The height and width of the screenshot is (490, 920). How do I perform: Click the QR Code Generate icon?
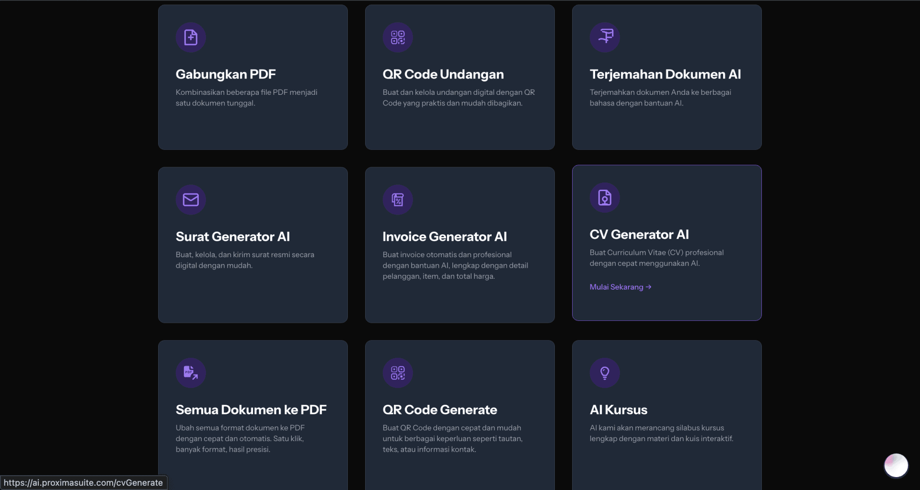tap(398, 373)
